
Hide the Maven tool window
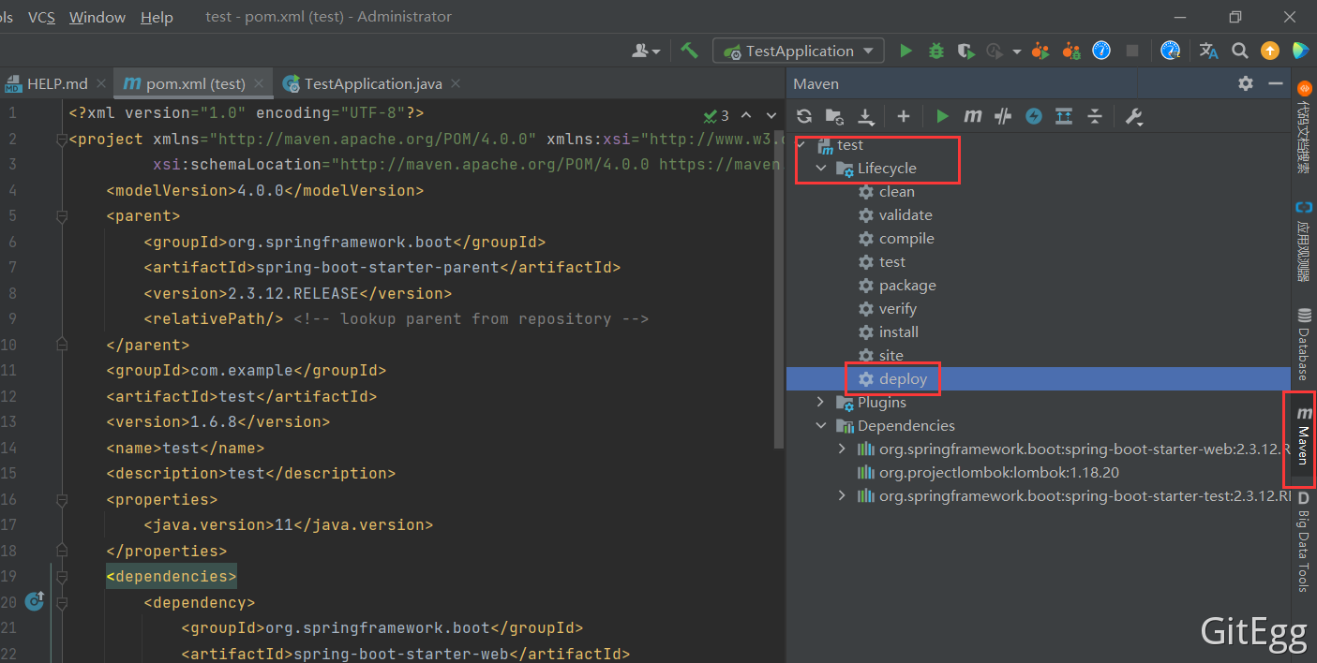click(1275, 83)
